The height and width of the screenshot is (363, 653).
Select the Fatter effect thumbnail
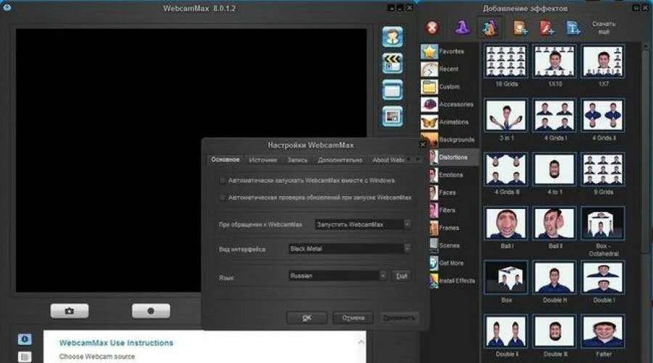point(603,332)
